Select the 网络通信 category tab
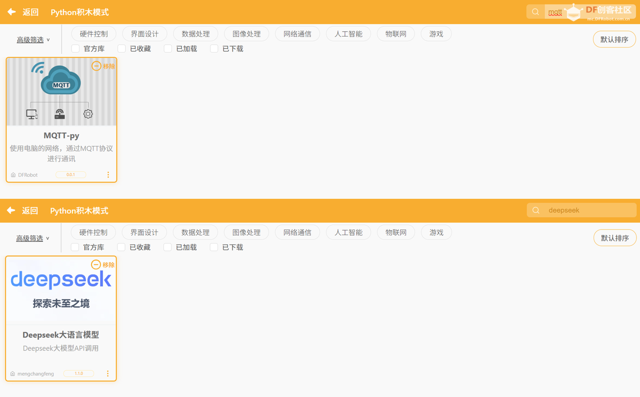The height and width of the screenshot is (397, 640). [297, 33]
